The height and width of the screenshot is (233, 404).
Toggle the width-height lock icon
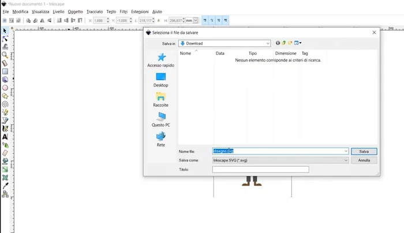pyautogui.click(x=159, y=20)
